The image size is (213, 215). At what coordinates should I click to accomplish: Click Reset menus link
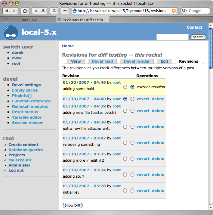click(x=25, y=112)
